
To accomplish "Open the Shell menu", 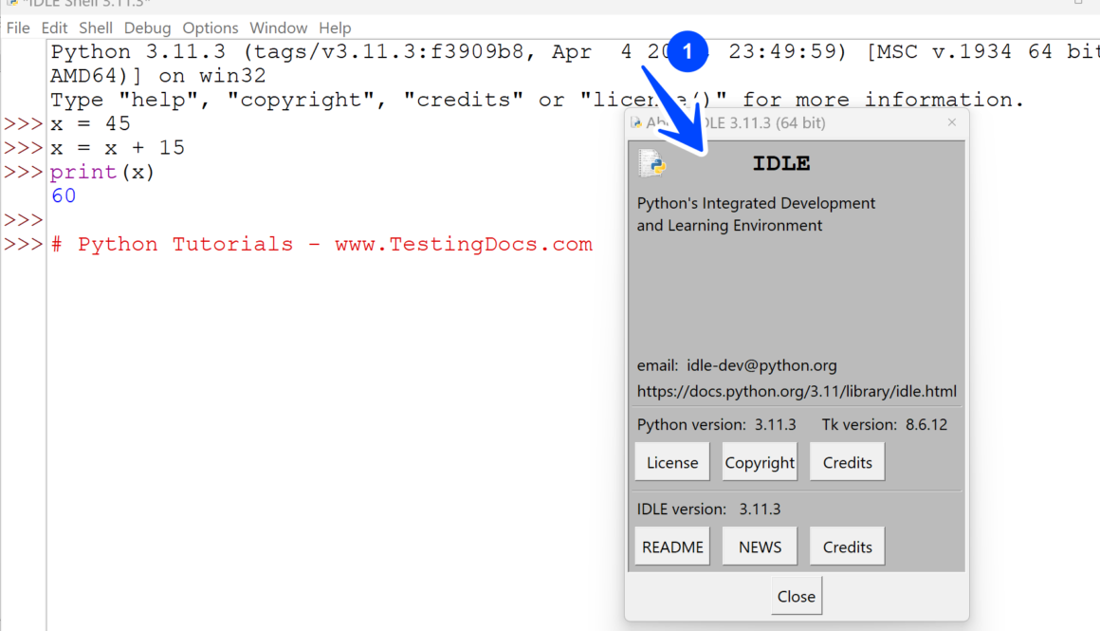I will 96,28.
